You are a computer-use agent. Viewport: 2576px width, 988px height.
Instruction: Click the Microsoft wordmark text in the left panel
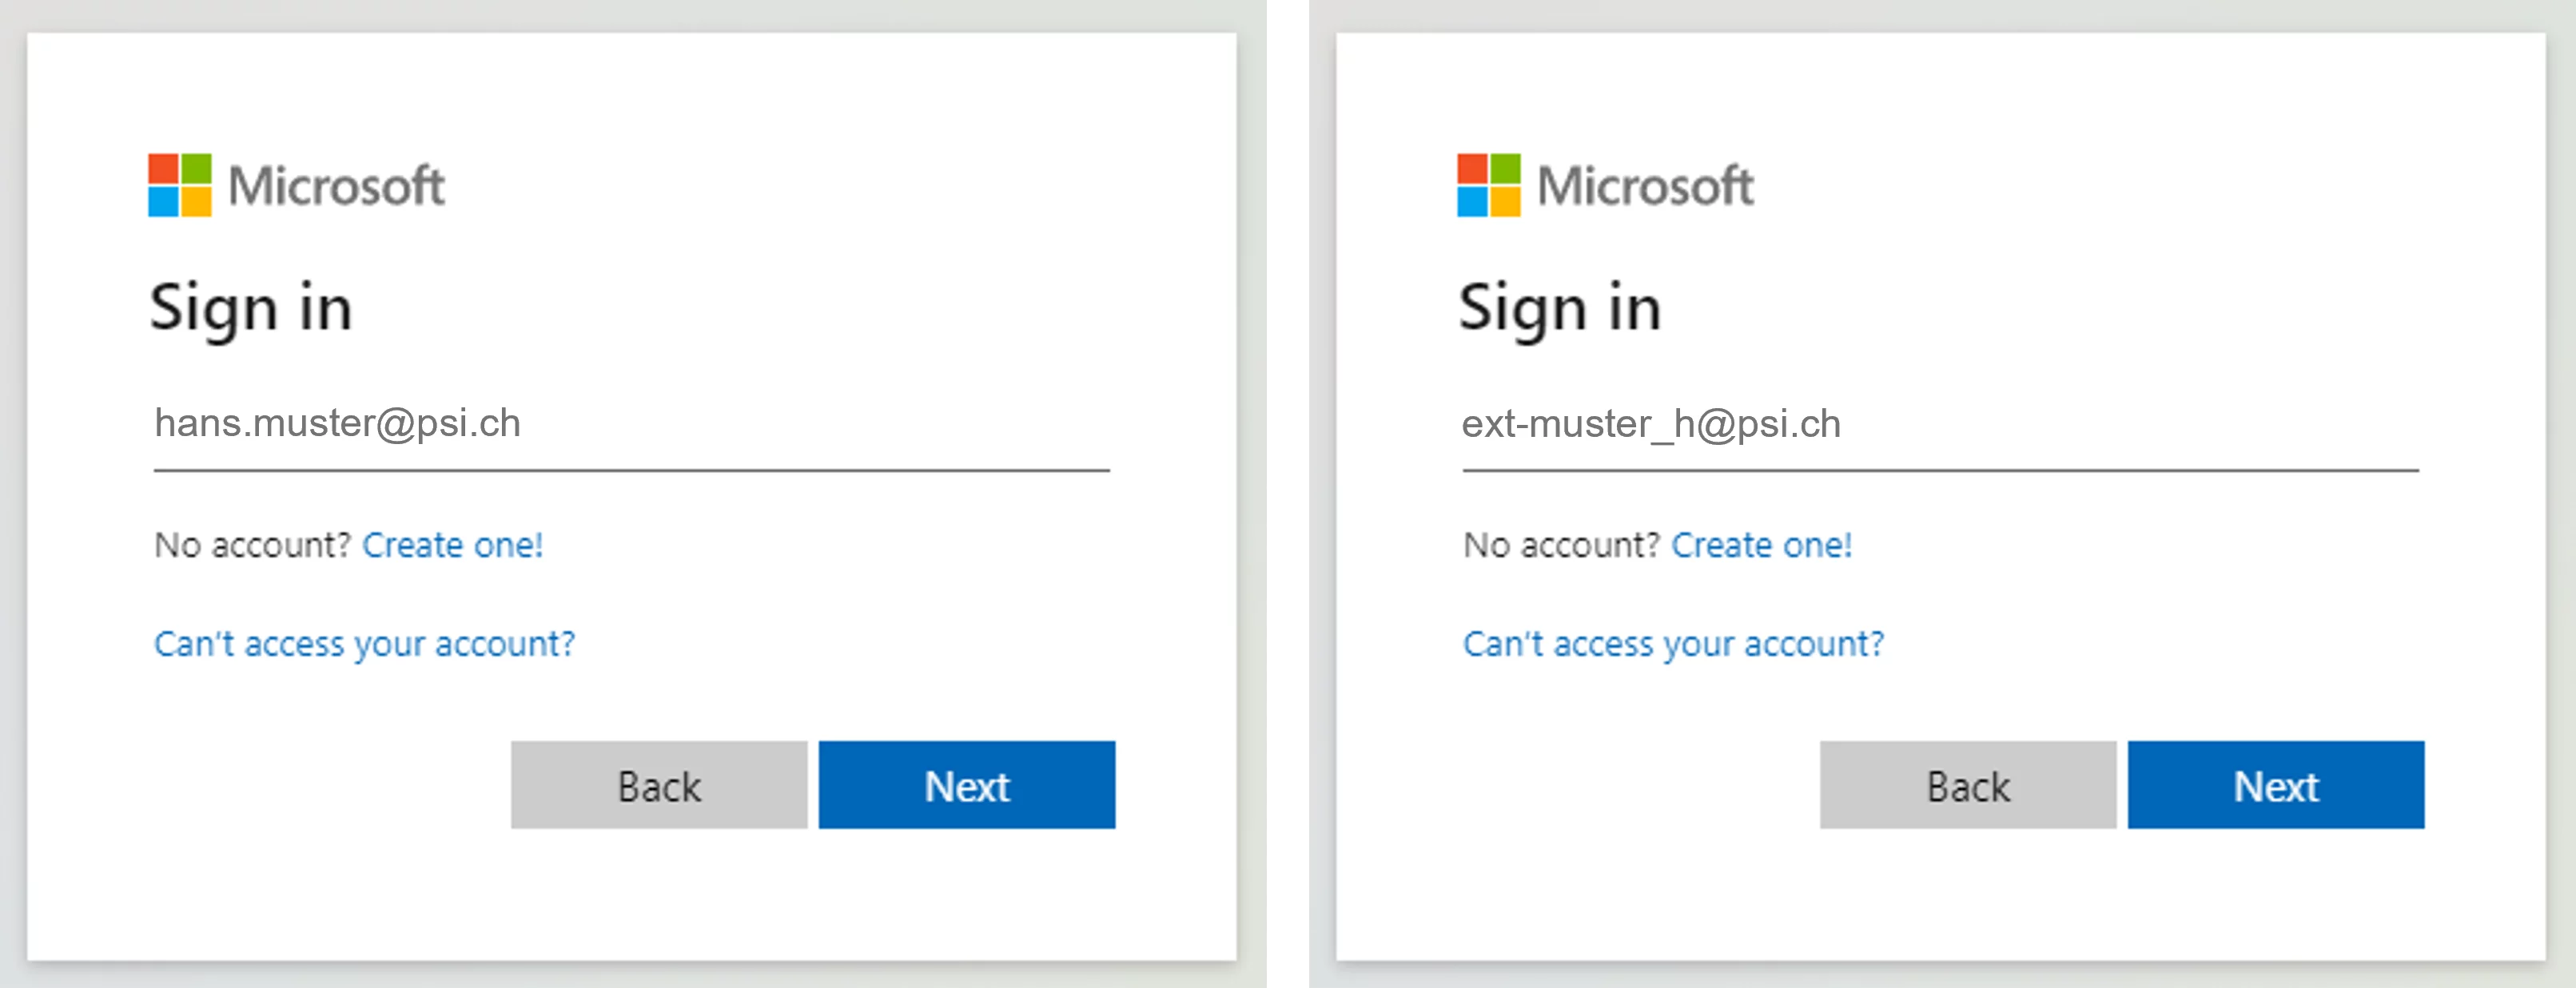tap(337, 187)
